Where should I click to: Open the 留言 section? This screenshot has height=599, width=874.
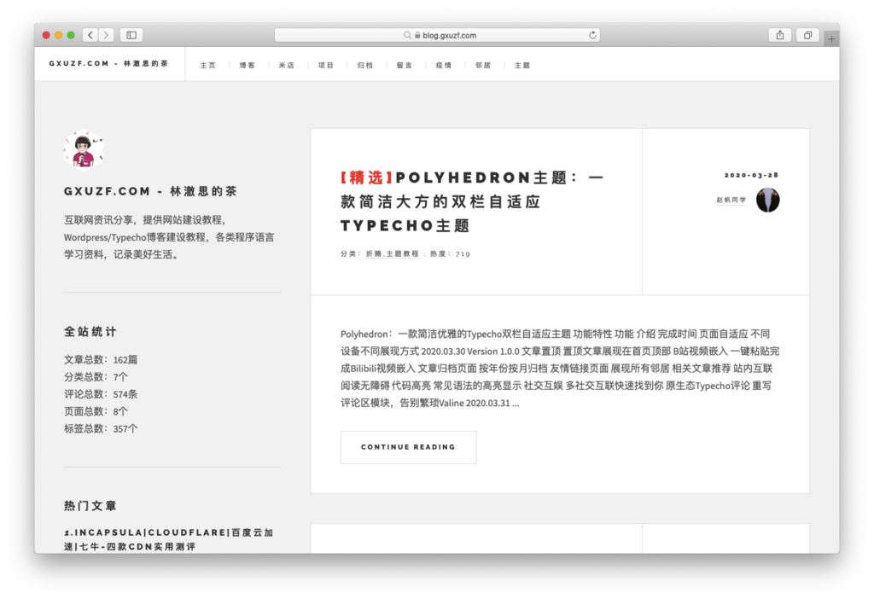[x=404, y=64]
